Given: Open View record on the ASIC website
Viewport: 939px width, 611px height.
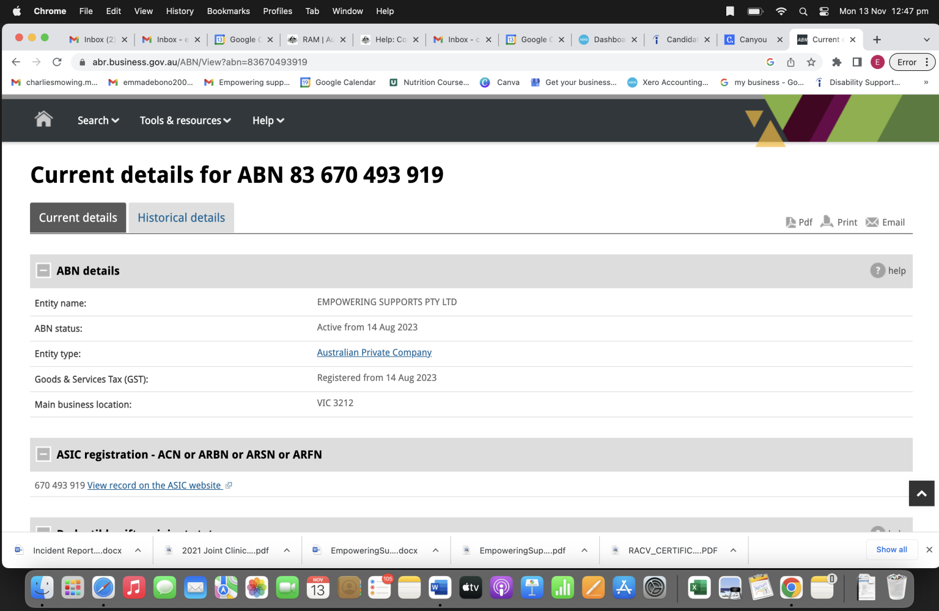Looking at the screenshot, I should coord(154,485).
